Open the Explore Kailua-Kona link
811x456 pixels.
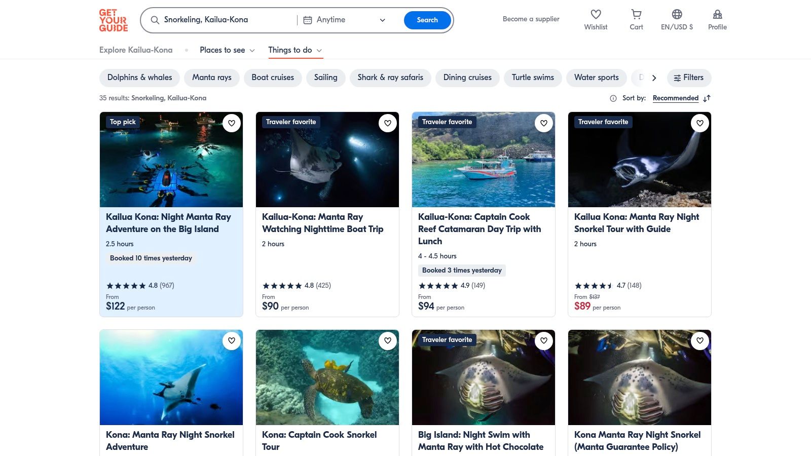pyautogui.click(x=136, y=50)
